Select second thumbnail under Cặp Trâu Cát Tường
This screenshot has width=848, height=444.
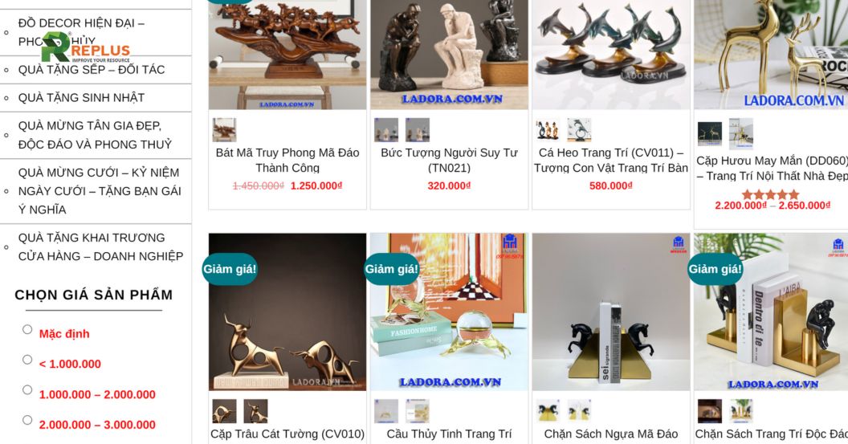[x=256, y=411]
